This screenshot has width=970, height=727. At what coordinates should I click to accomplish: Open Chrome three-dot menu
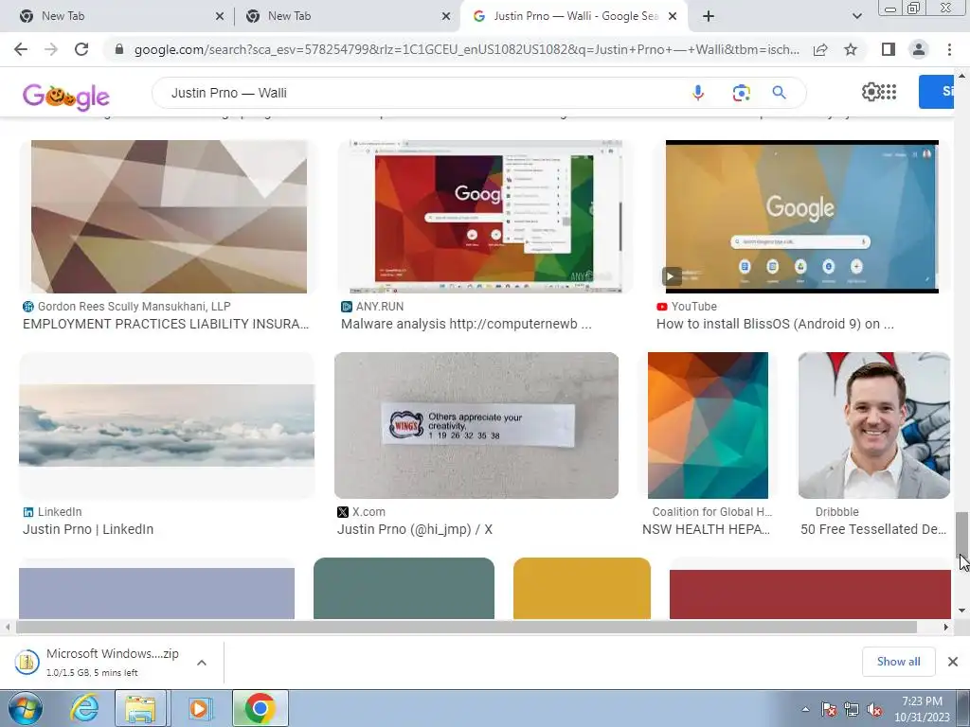pyautogui.click(x=949, y=49)
